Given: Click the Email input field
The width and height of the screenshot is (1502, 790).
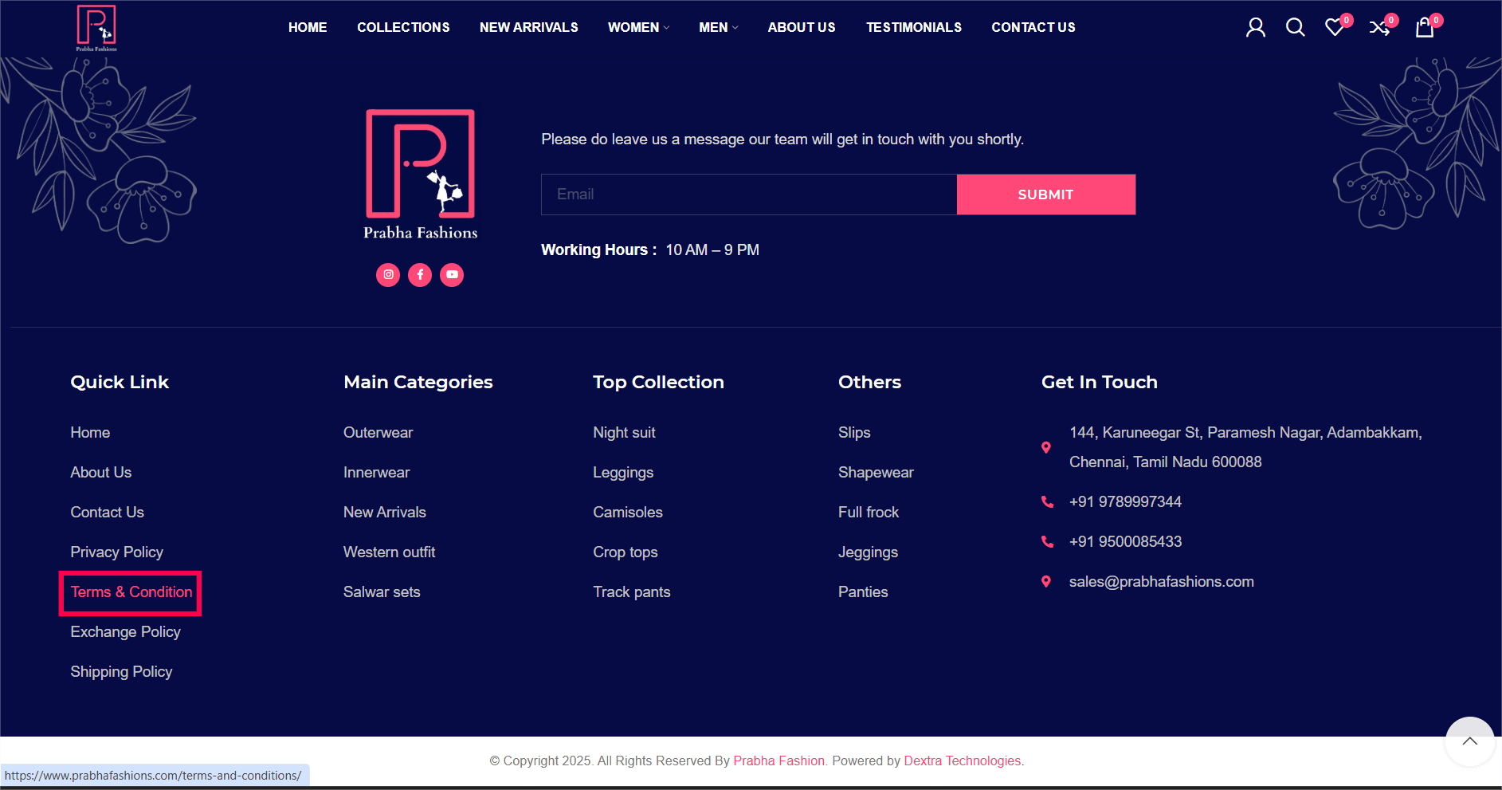Looking at the screenshot, I should tap(749, 195).
